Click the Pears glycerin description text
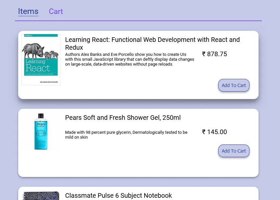 point(126,135)
